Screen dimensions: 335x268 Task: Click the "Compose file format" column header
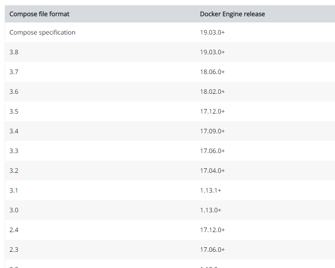(x=40, y=14)
